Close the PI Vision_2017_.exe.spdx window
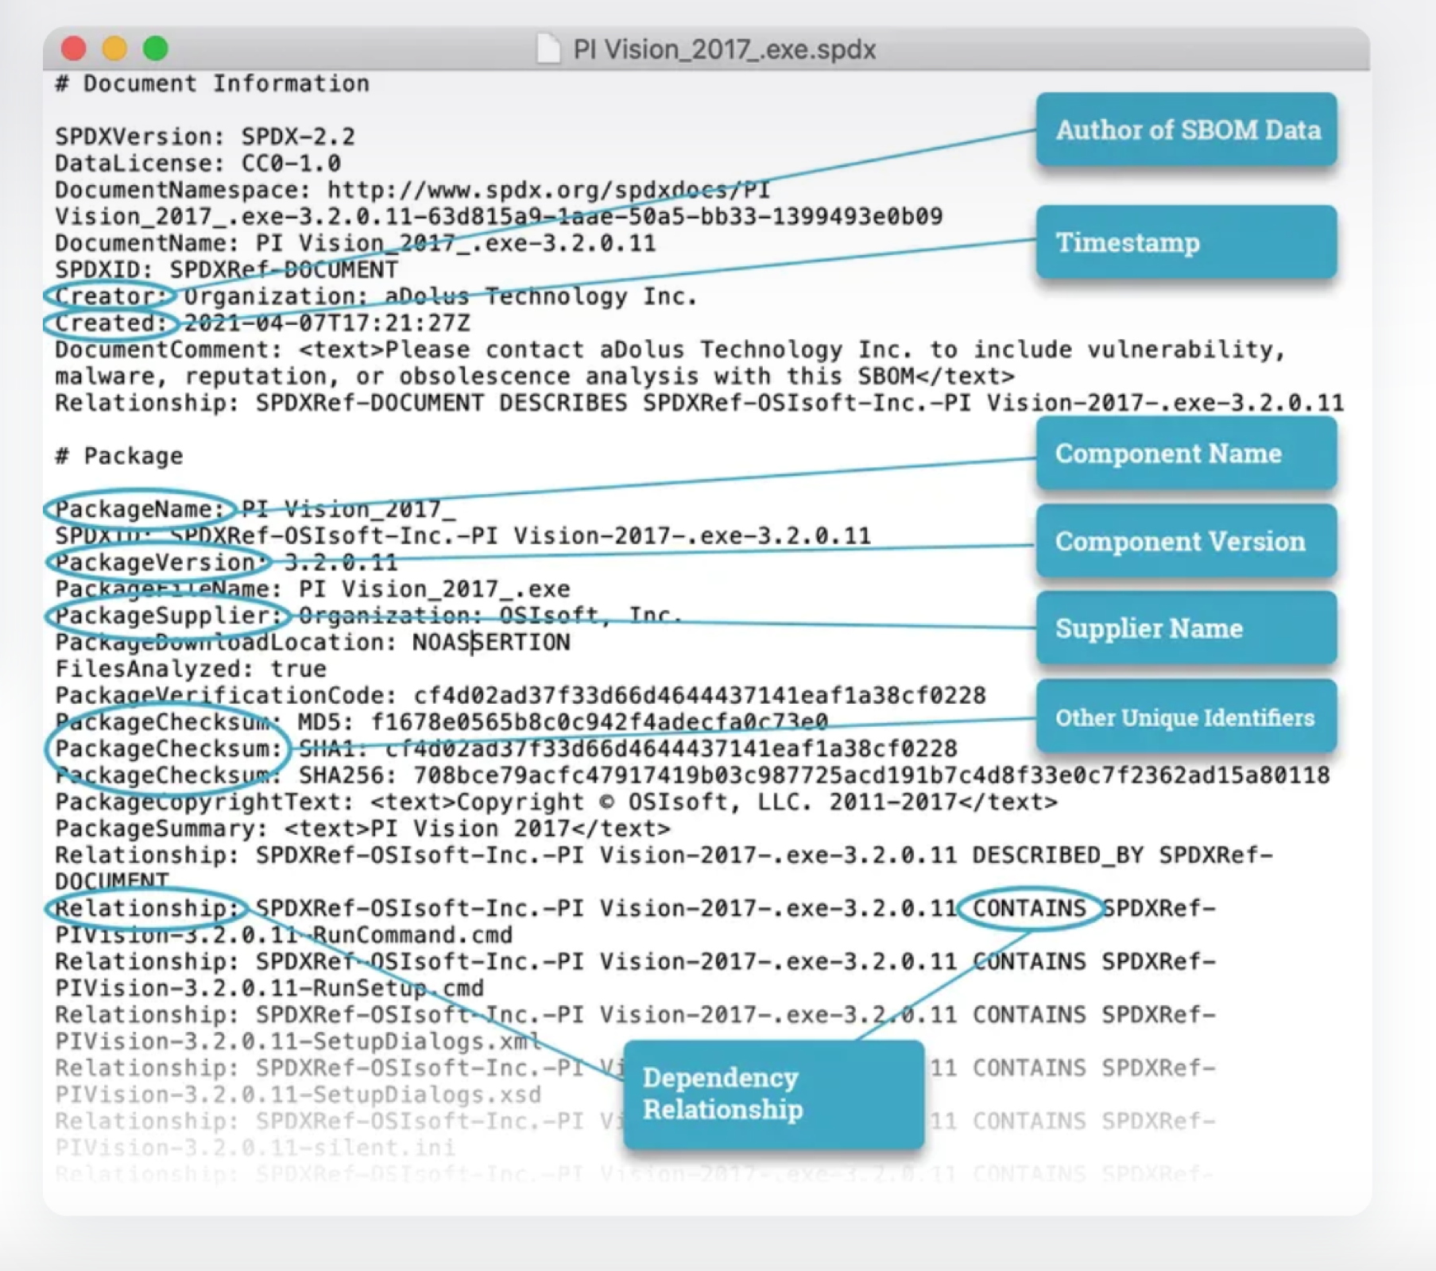 pos(74,48)
